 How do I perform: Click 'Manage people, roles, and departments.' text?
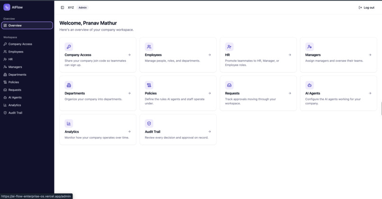tap(172, 61)
